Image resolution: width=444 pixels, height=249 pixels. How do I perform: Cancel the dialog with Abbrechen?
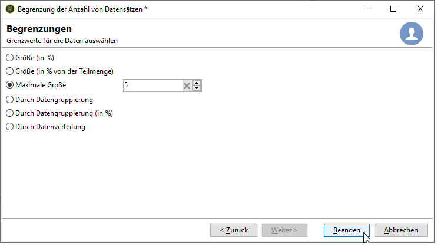[400, 230]
